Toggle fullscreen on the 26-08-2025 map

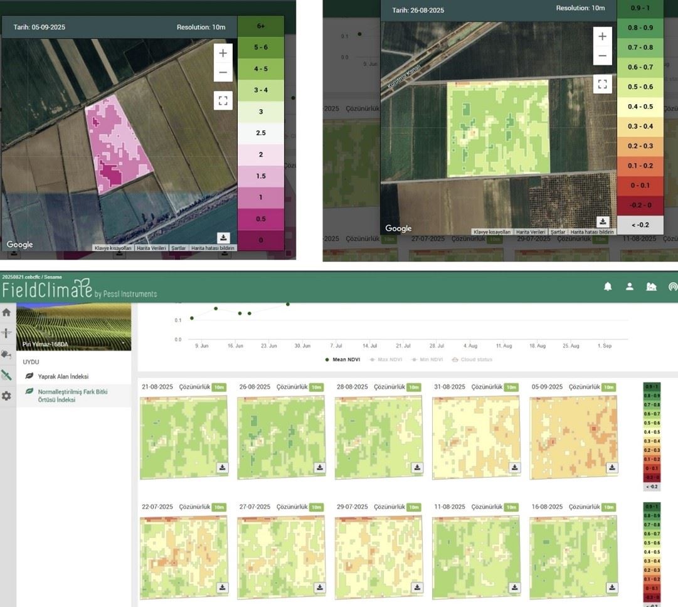[x=602, y=83]
